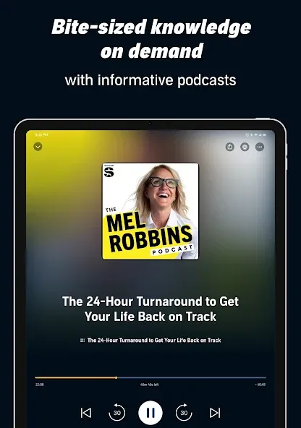
Task: Open the Mel Robbins Podcast artwork
Action: click(150, 211)
